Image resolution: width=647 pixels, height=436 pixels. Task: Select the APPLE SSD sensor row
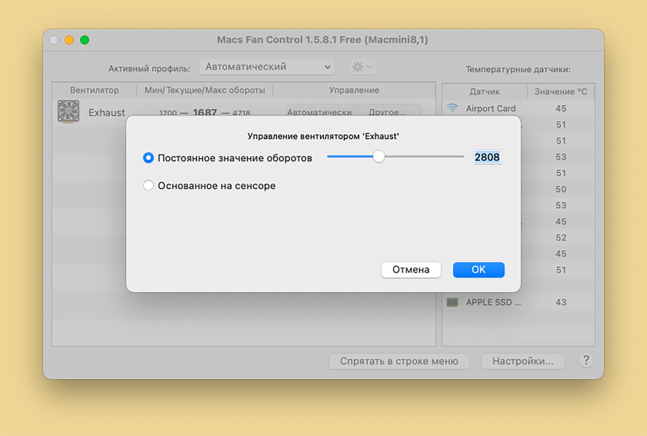[518, 302]
